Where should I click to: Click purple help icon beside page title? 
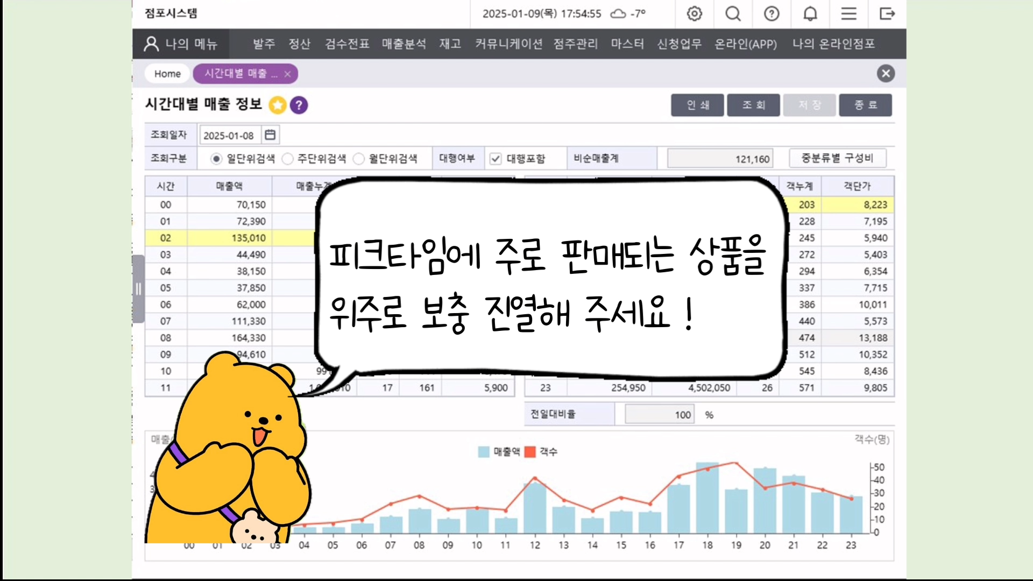(299, 105)
